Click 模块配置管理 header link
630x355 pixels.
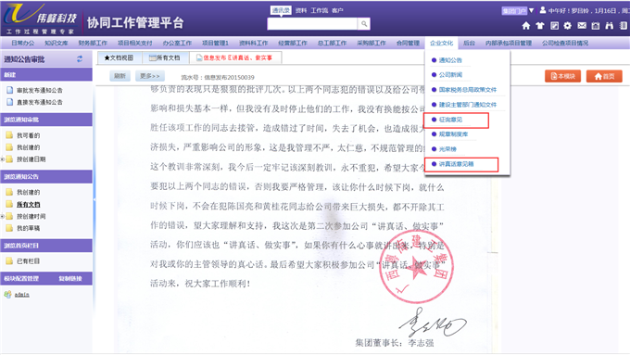coord(21,279)
